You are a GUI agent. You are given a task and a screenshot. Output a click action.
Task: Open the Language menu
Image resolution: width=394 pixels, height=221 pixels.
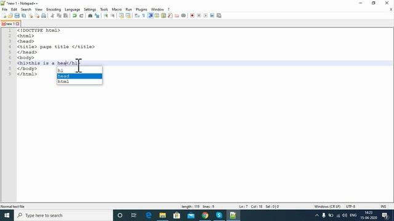tap(73, 9)
